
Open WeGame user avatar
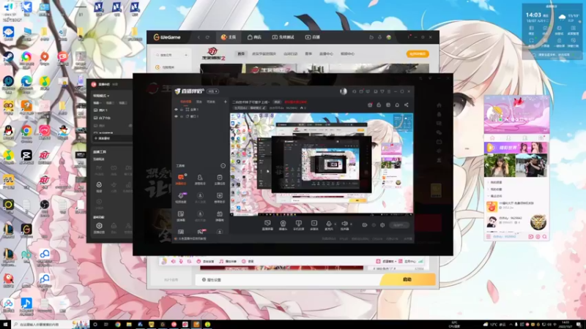389,37
